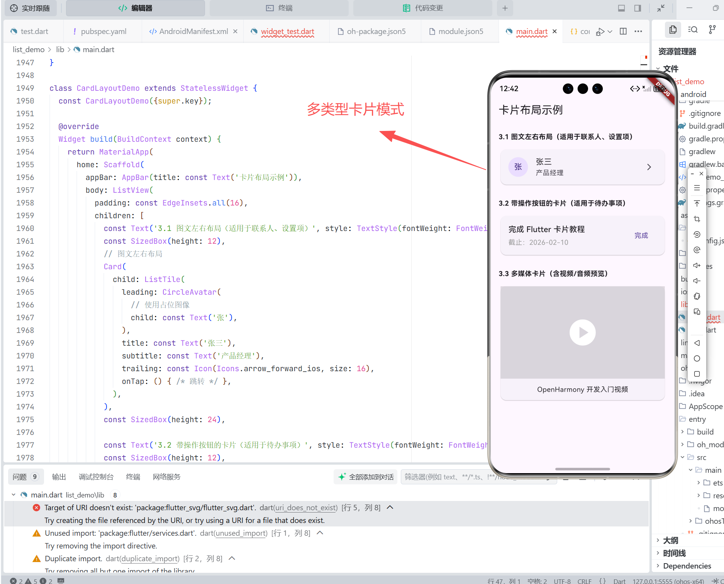Toggle the right sidebar layout icon
Screen dimensions: 724x584
point(638,8)
